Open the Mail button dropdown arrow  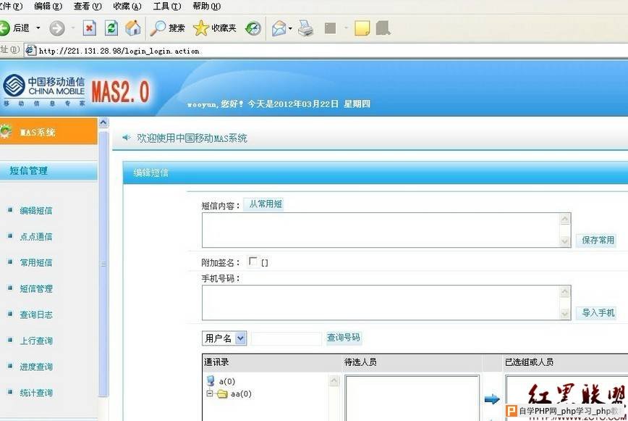pos(290,28)
